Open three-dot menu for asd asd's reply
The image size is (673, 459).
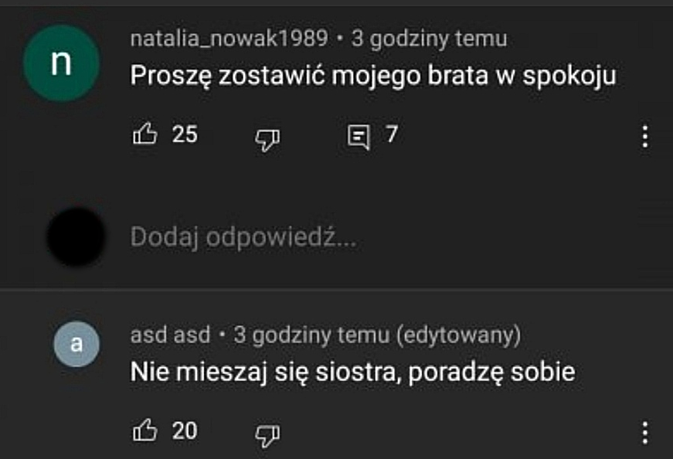click(x=645, y=433)
